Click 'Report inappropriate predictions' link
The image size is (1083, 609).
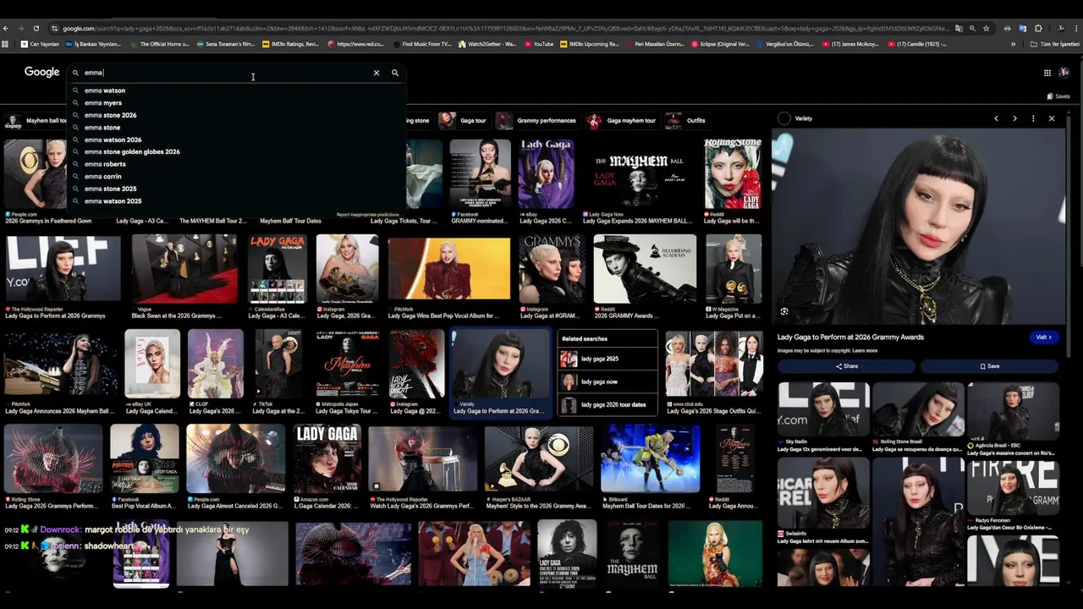point(367,215)
